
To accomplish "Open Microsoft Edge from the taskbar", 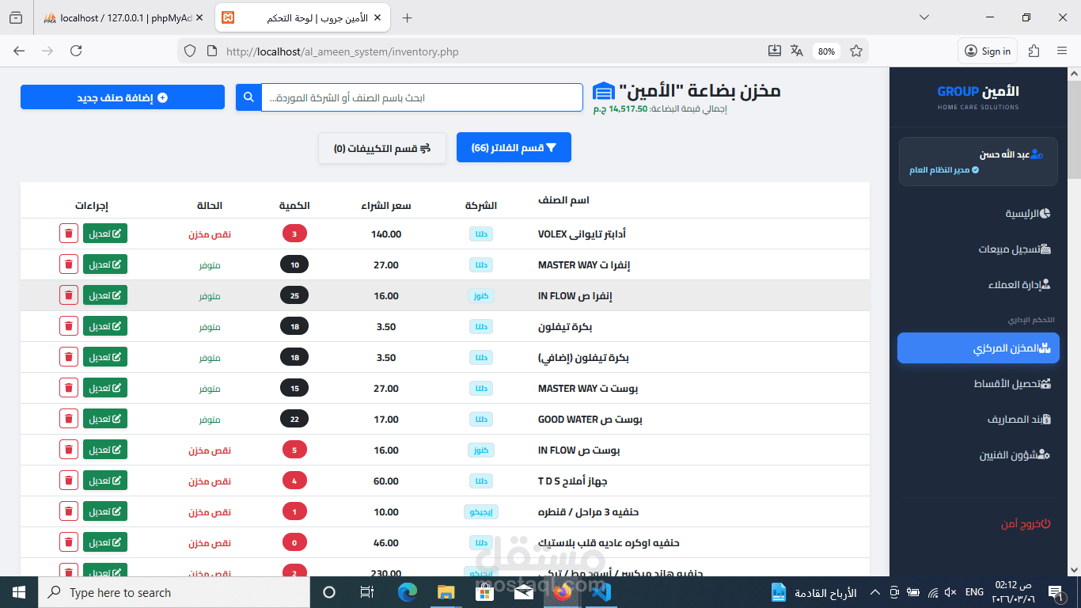I will (x=407, y=591).
